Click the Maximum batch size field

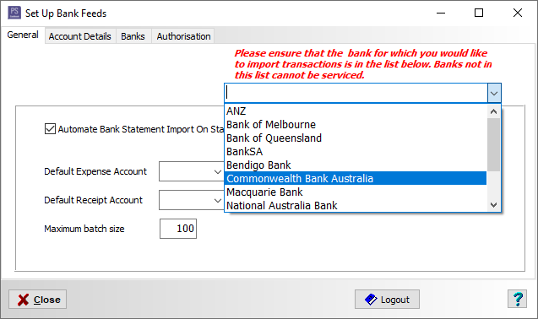point(178,229)
